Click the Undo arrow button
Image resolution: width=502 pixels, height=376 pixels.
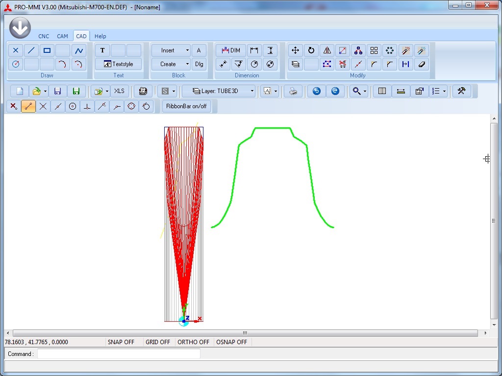tap(317, 91)
